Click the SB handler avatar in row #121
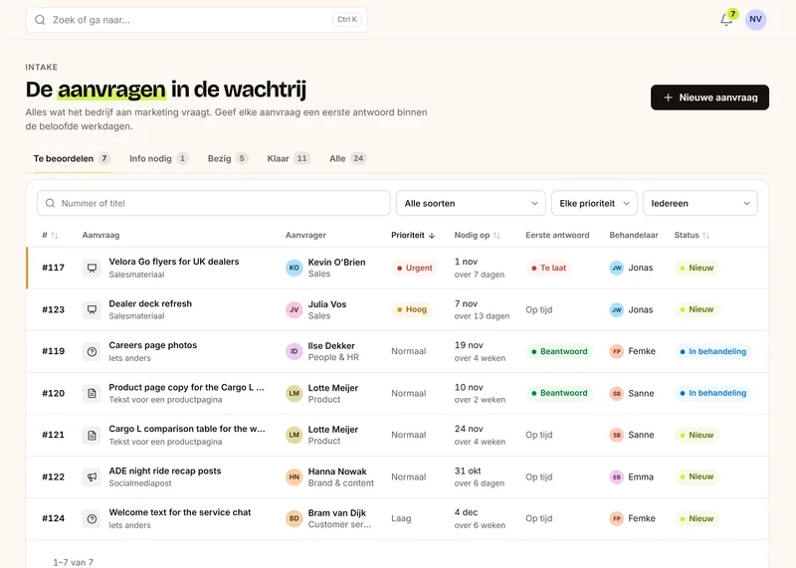This screenshot has width=796, height=568. tap(616, 435)
